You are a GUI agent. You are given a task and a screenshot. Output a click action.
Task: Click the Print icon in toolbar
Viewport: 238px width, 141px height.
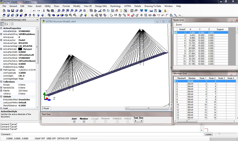(21, 10)
